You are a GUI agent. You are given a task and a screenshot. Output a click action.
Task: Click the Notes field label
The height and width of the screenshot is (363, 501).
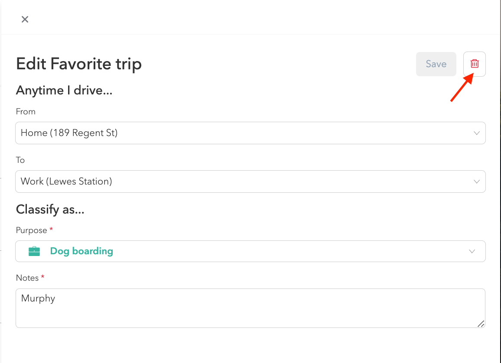[x=27, y=278]
